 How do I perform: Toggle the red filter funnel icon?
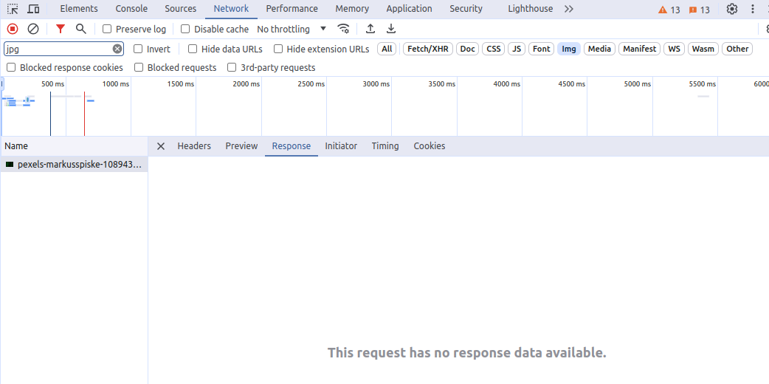[61, 29]
